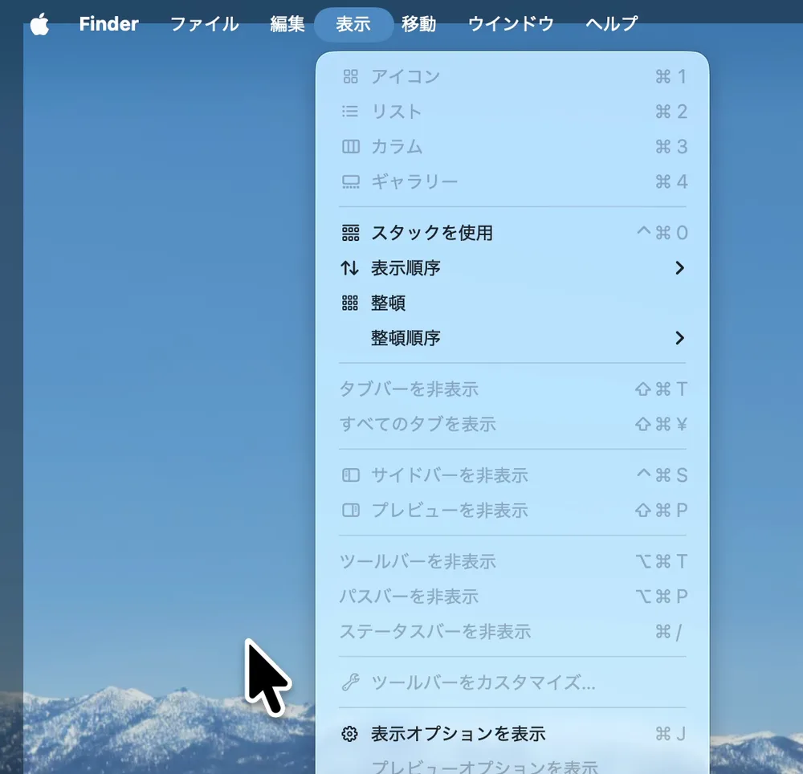Click the up-down arrows icon beside 表示順序
Screen dimensions: 803x774
(350, 267)
